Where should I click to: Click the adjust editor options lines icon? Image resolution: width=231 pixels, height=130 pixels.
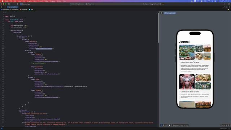pyautogui.click(x=227, y=7)
